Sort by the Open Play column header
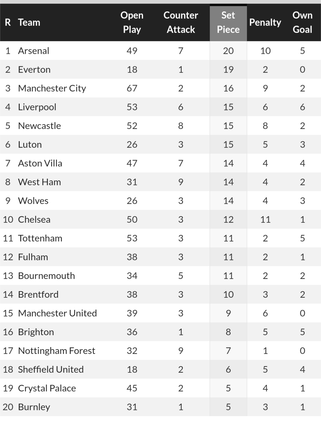321x423 pixels. pos(132,22)
